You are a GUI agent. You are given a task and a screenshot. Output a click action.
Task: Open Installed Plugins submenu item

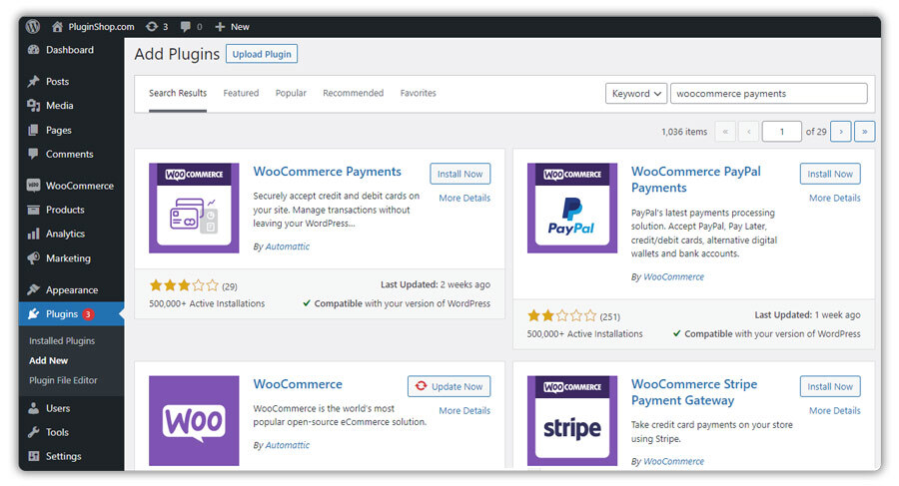[x=62, y=340]
